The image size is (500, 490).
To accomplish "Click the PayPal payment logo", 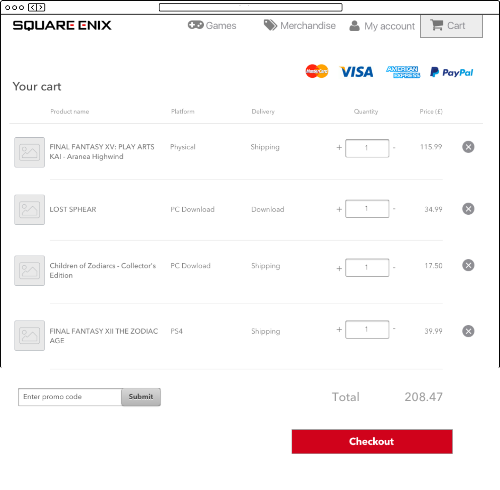I will click(x=451, y=72).
